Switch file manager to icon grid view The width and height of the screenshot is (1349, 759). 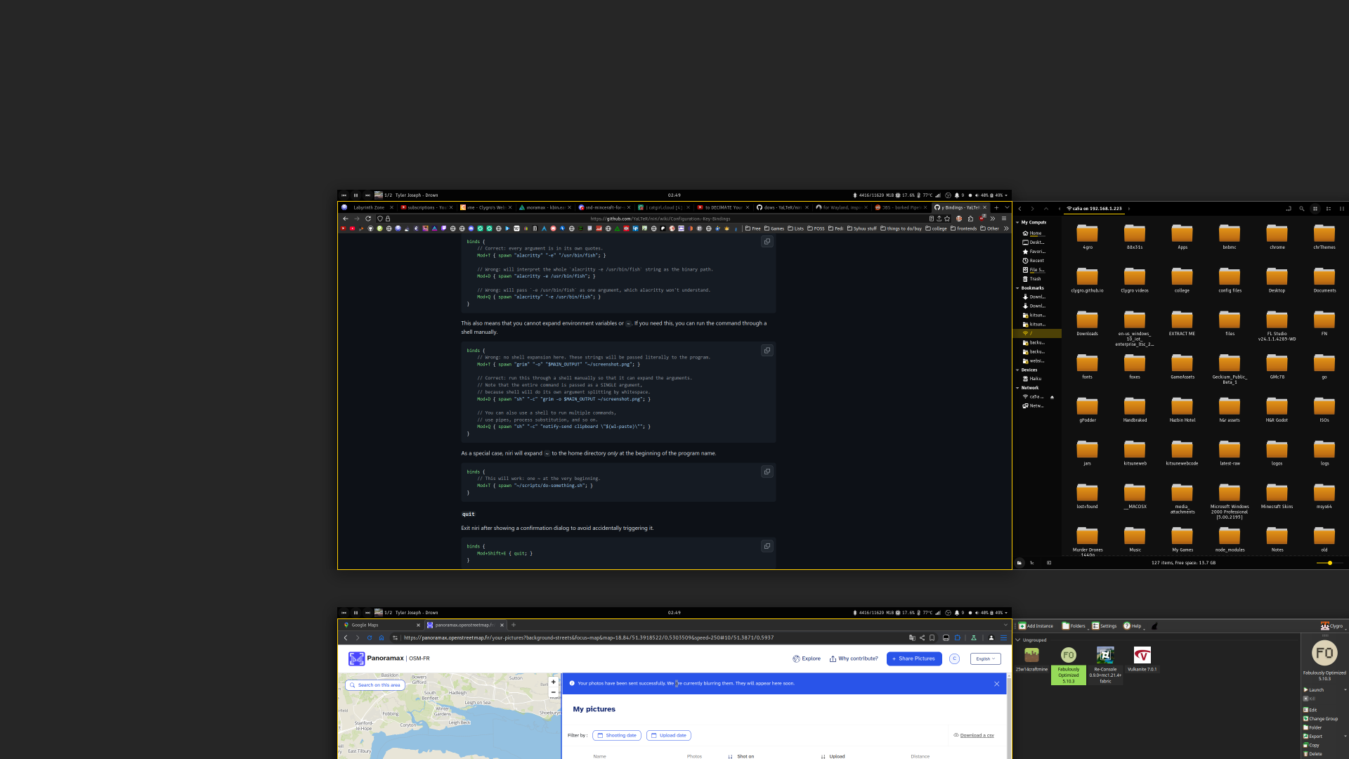pos(1315,209)
